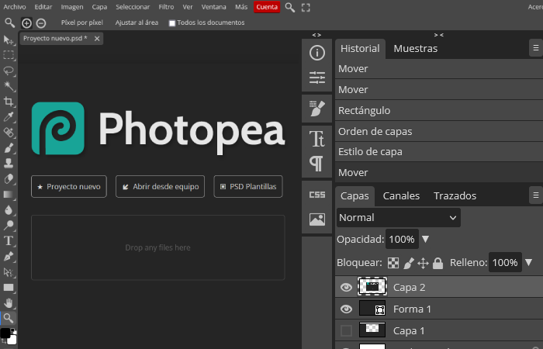The width and height of the screenshot is (543, 349).
Task: Select the Eyedropper tool
Action: (x=9, y=117)
